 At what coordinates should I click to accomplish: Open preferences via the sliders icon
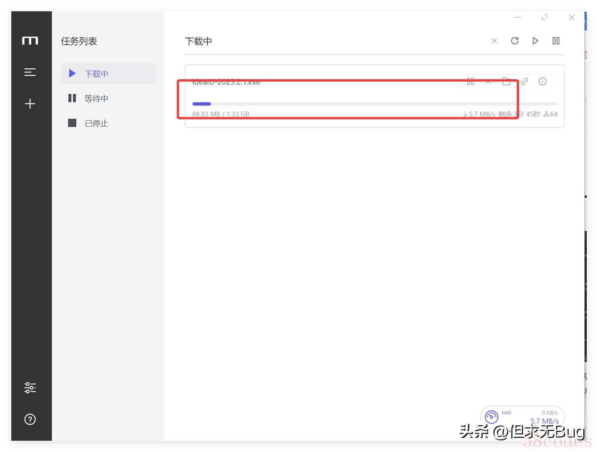[x=30, y=387]
